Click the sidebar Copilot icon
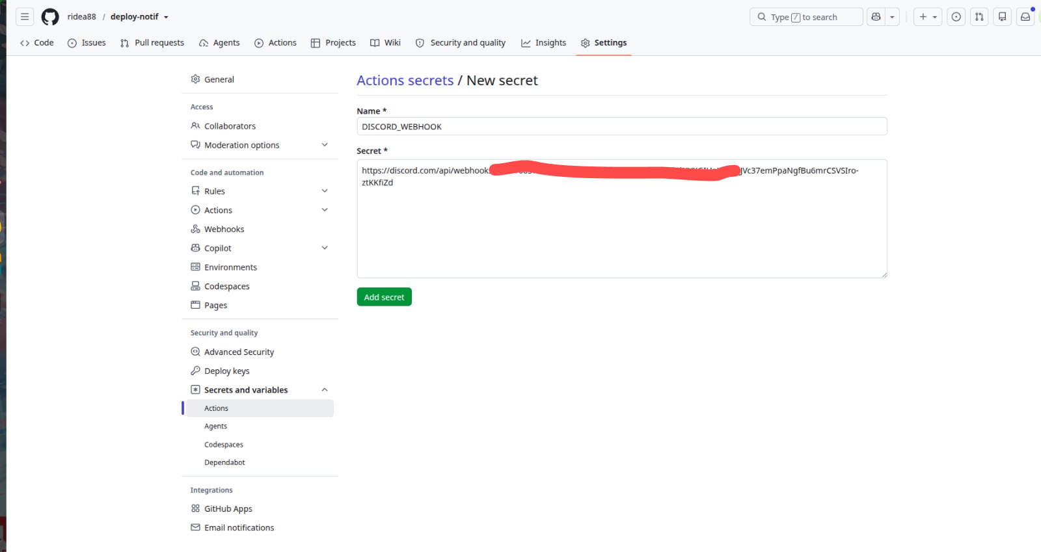This screenshot has height=552, width=1041. pos(195,248)
